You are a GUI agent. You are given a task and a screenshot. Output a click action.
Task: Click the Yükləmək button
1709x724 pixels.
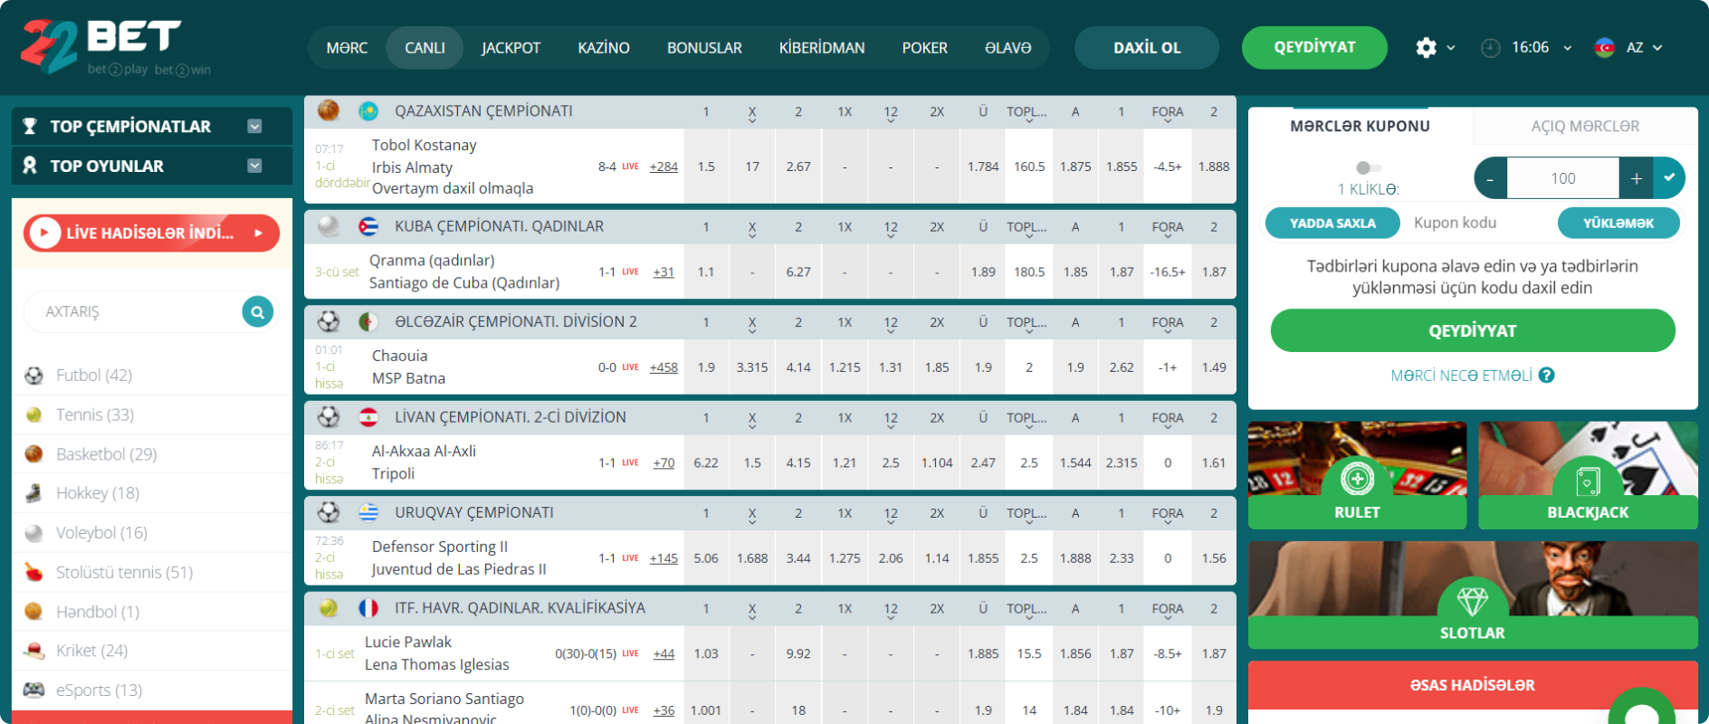[1618, 223]
